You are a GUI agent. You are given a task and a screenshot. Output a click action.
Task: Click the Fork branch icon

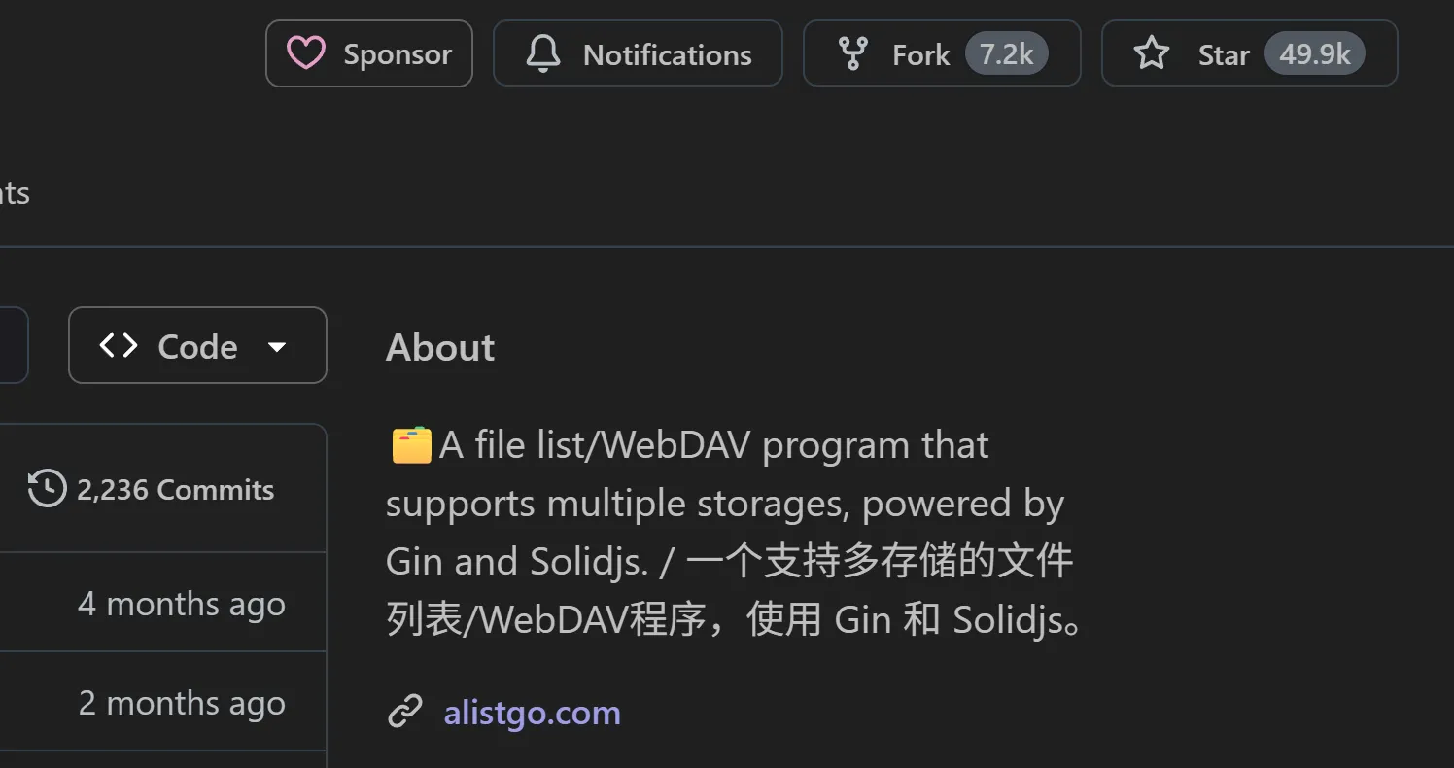point(852,53)
